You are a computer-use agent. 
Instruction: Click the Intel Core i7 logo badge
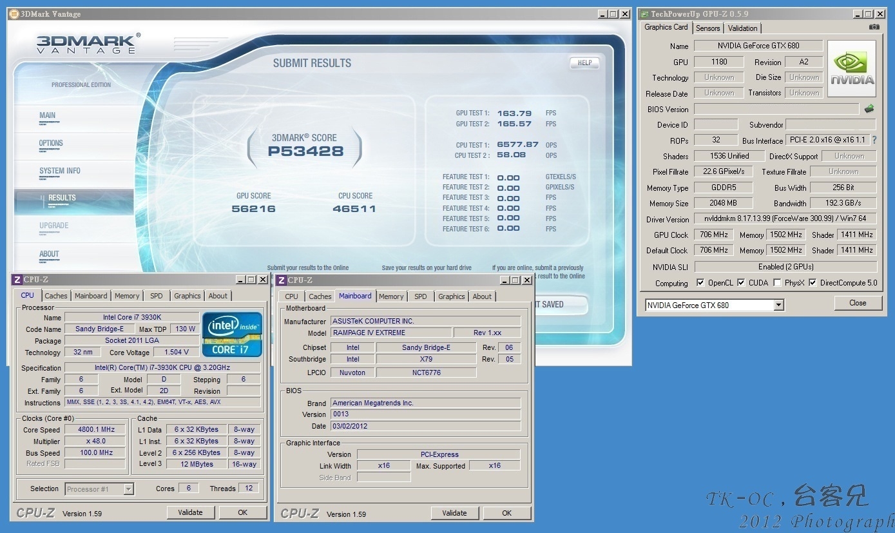pyautogui.click(x=232, y=334)
